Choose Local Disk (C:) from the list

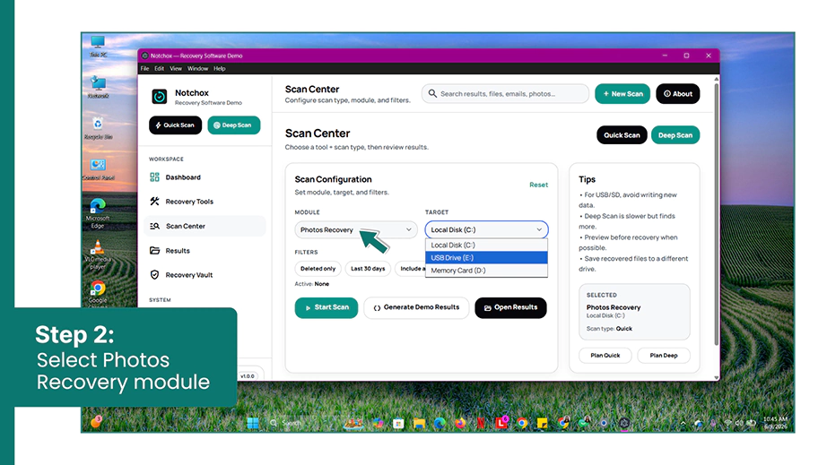tap(486, 245)
